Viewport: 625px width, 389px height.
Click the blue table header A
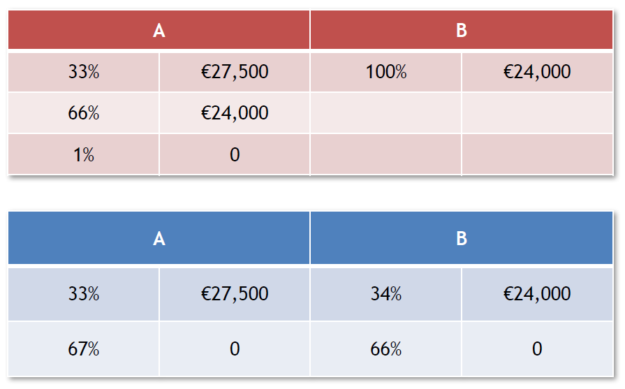(159, 238)
